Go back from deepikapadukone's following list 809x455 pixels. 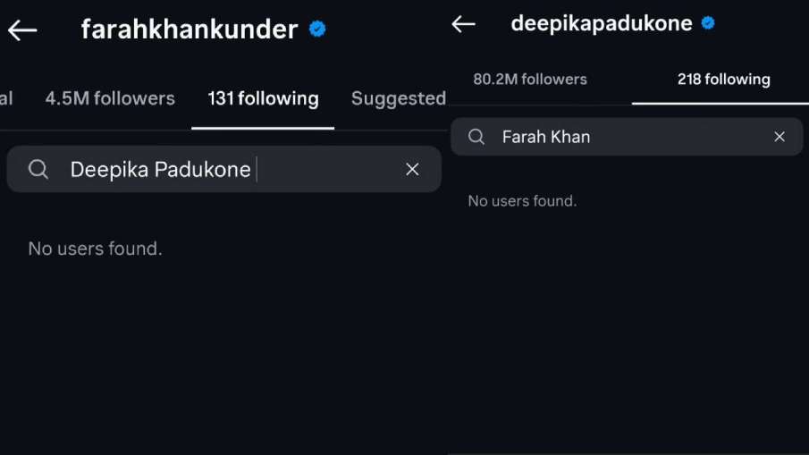463,24
